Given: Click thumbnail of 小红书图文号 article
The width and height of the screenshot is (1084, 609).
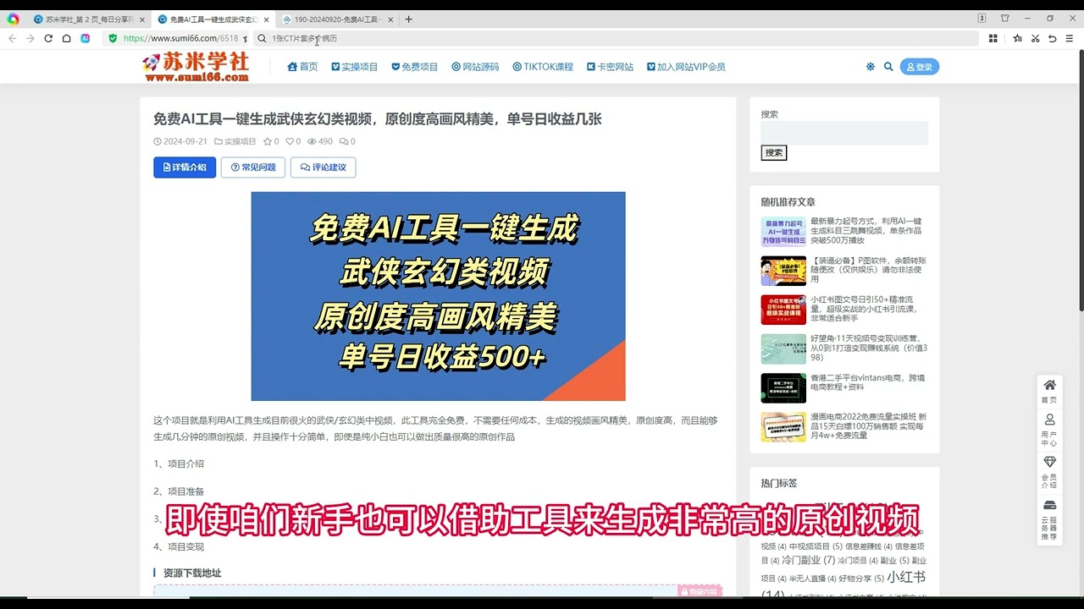Looking at the screenshot, I should tap(783, 310).
